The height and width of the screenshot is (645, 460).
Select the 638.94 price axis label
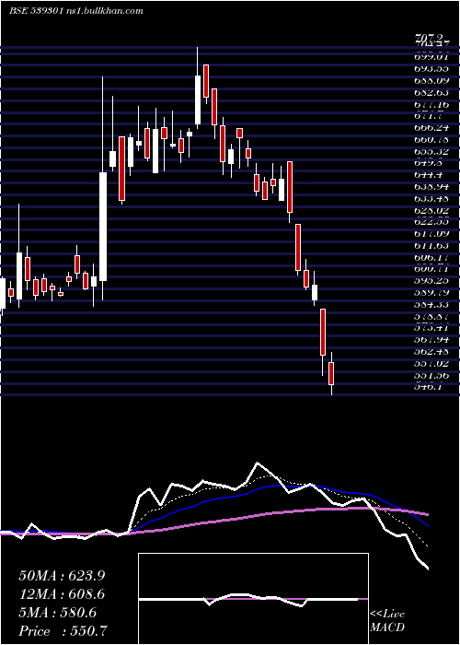(432, 187)
